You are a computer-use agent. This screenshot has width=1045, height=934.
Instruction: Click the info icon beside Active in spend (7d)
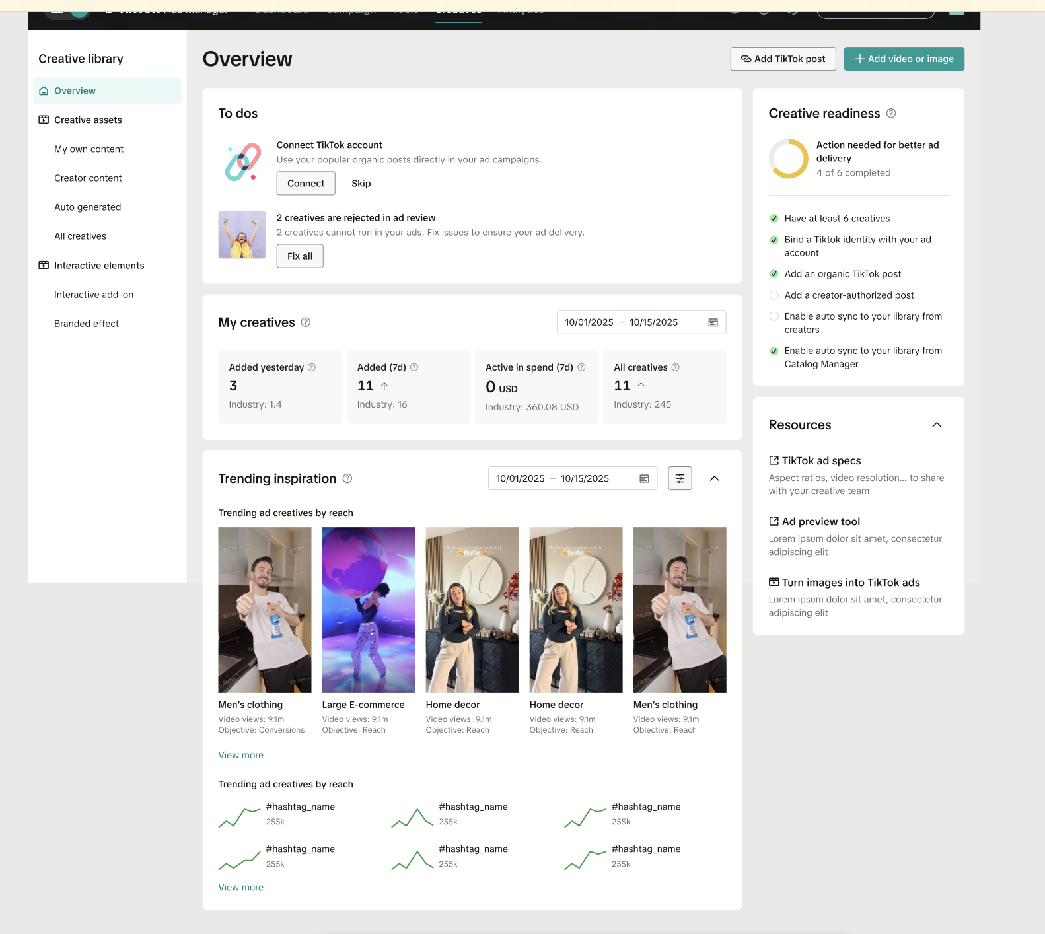(x=581, y=367)
